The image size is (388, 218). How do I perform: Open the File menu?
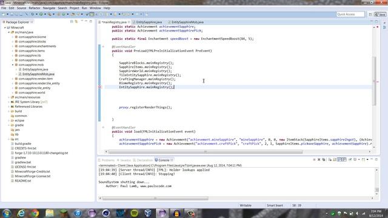tap(4, 8)
